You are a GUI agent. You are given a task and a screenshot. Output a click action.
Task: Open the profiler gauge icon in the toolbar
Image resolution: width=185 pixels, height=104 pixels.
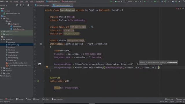tap(162, 1)
